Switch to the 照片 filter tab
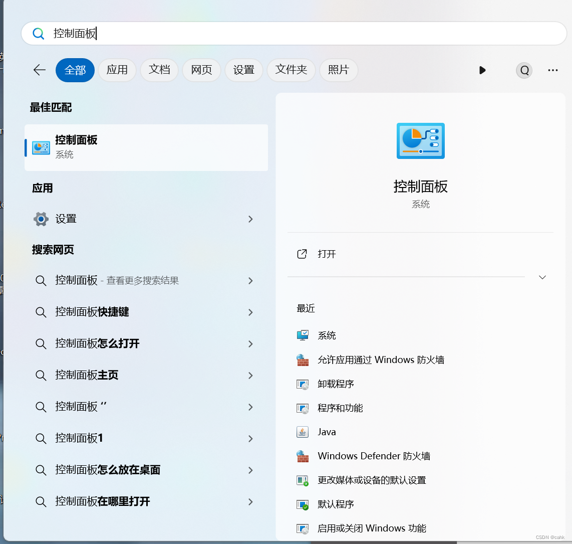This screenshot has width=572, height=544. pos(339,70)
